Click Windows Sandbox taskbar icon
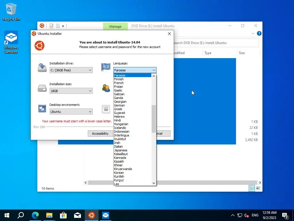This screenshot has width=294, height=221. coord(106,215)
